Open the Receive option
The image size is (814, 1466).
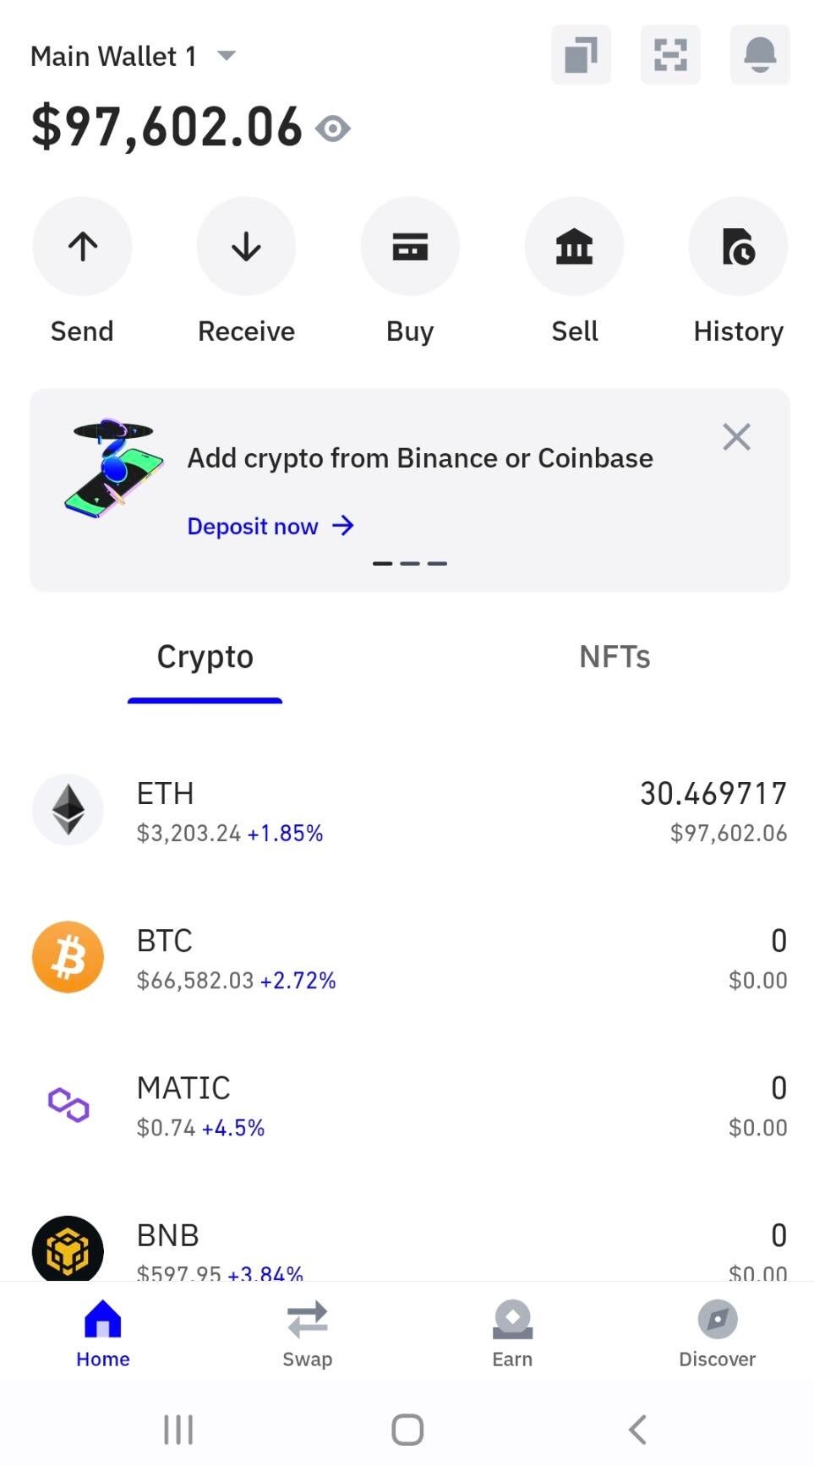pyautogui.click(x=246, y=247)
